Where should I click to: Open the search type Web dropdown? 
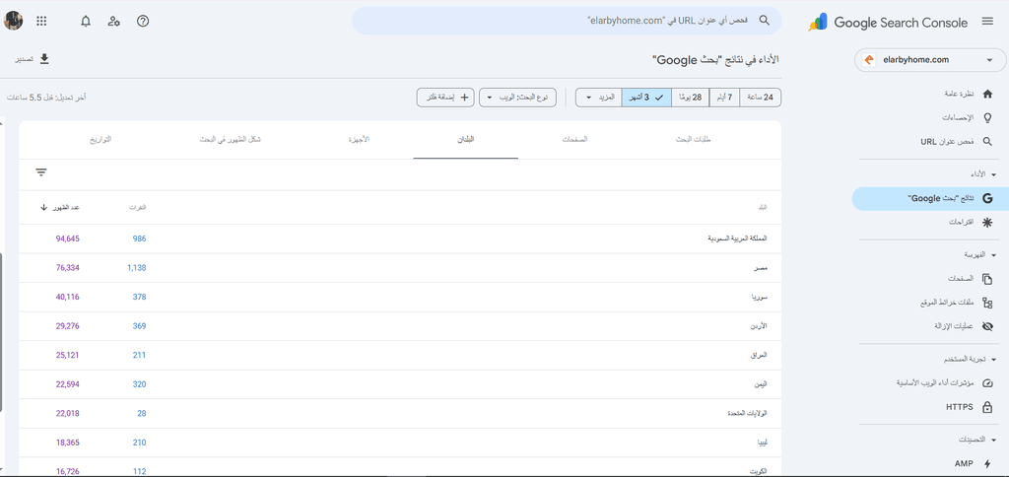pos(518,98)
